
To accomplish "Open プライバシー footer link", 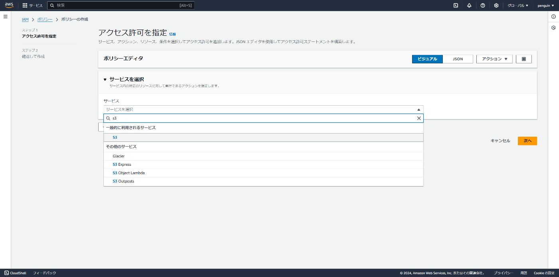I will tap(503, 273).
